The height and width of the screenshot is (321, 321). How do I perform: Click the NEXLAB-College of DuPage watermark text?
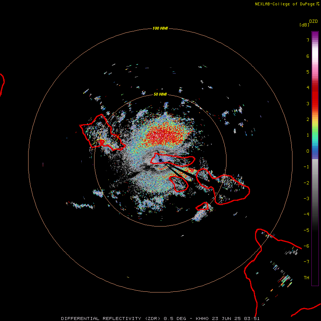(x=287, y=4)
